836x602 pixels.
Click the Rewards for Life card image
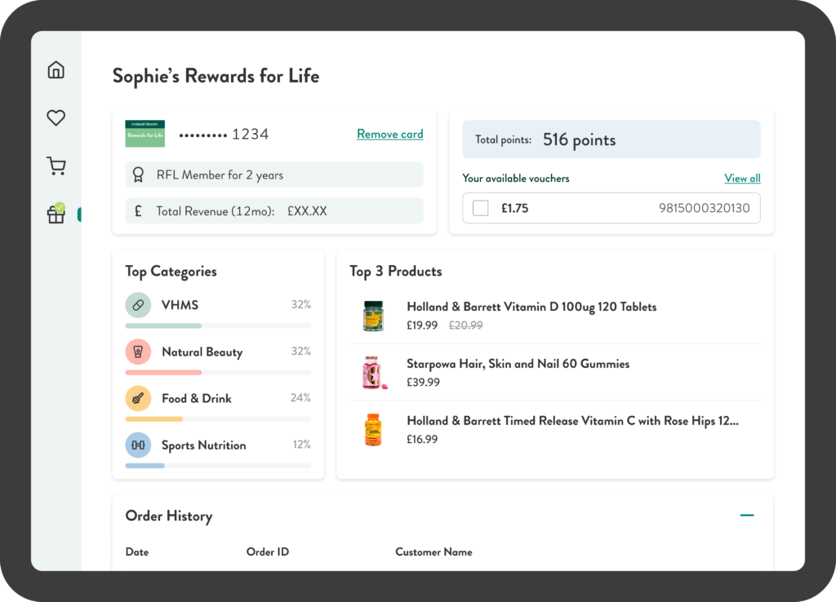pyautogui.click(x=145, y=133)
